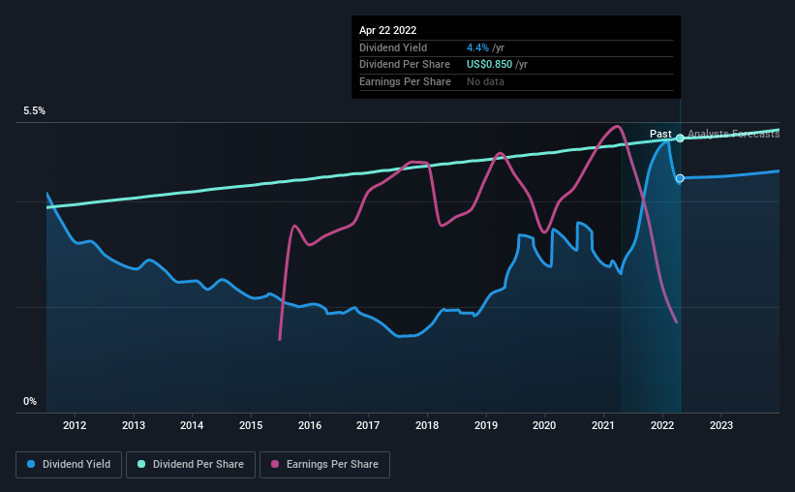This screenshot has height=492, width=795.
Task: Click the teal Dividend Per Share legend dot
Action: coord(141,464)
